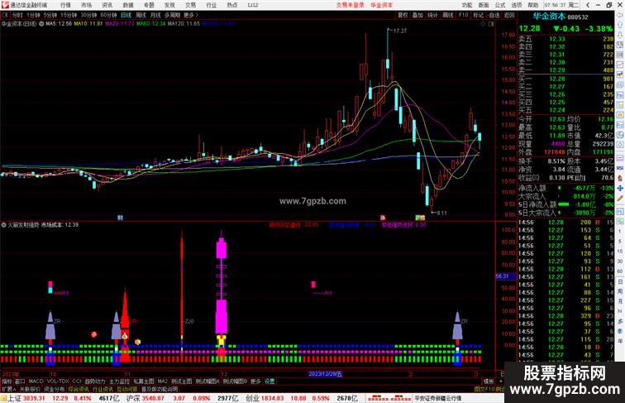Click the 返回 back button
Viewport: 625px width, 403px height.
pos(509,15)
